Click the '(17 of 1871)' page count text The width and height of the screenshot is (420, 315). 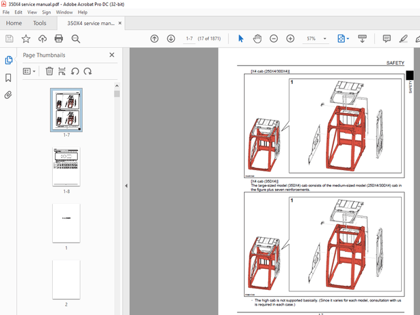209,39
